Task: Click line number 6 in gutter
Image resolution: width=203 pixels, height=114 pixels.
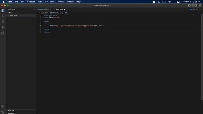Action: pos(41,26)
